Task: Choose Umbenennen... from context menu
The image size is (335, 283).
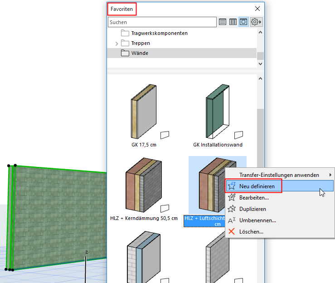Action: click(280, 220)
